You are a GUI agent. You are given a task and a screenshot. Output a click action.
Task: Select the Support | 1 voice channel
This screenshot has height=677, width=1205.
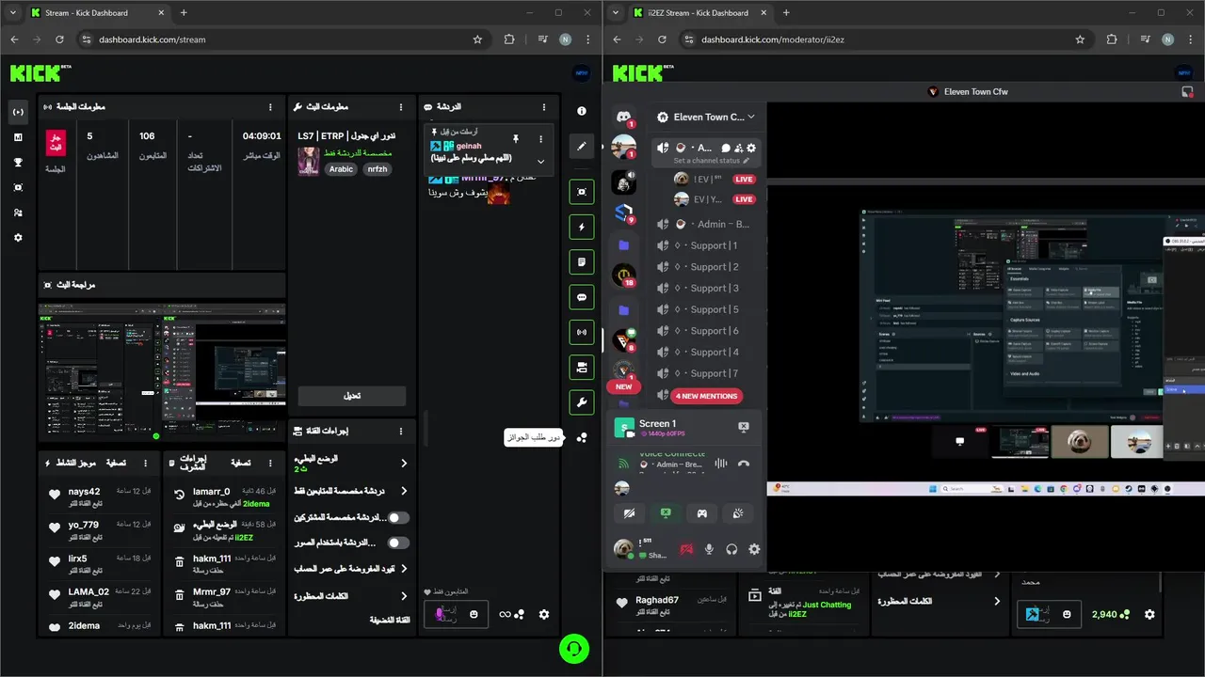(707, 245)
